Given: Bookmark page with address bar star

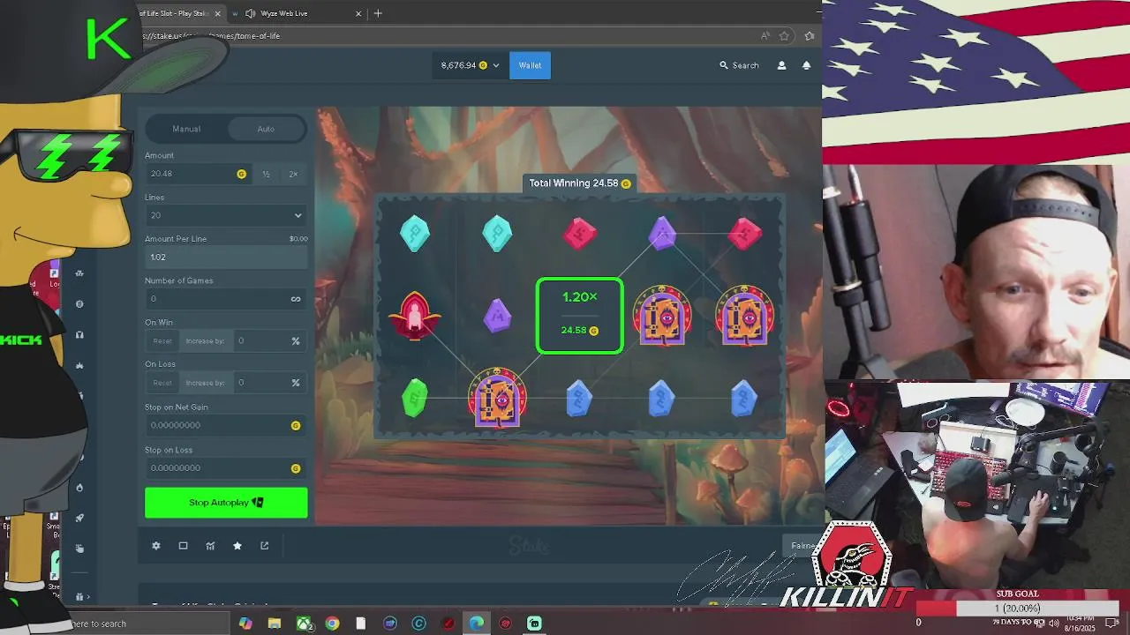Looking at the screenshot, I should (784, 36).
